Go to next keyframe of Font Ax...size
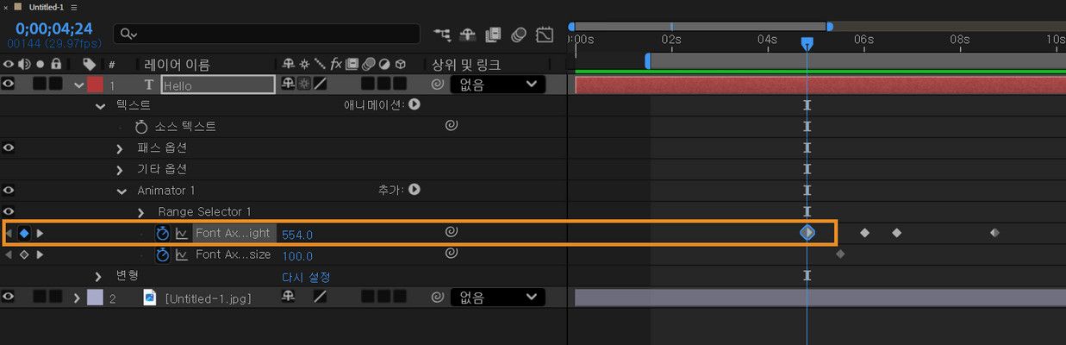 tap(40, 255)
